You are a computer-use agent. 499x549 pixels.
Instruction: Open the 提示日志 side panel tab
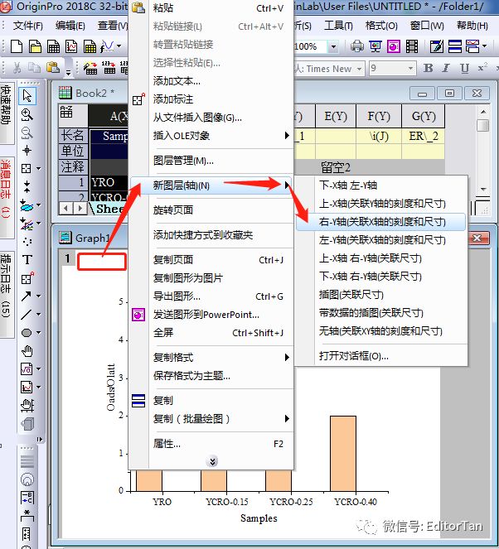coord(7,294)
